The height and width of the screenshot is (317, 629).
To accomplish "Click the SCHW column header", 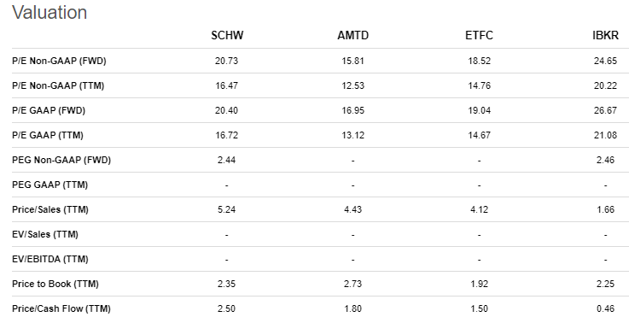I will click(227, 35).
